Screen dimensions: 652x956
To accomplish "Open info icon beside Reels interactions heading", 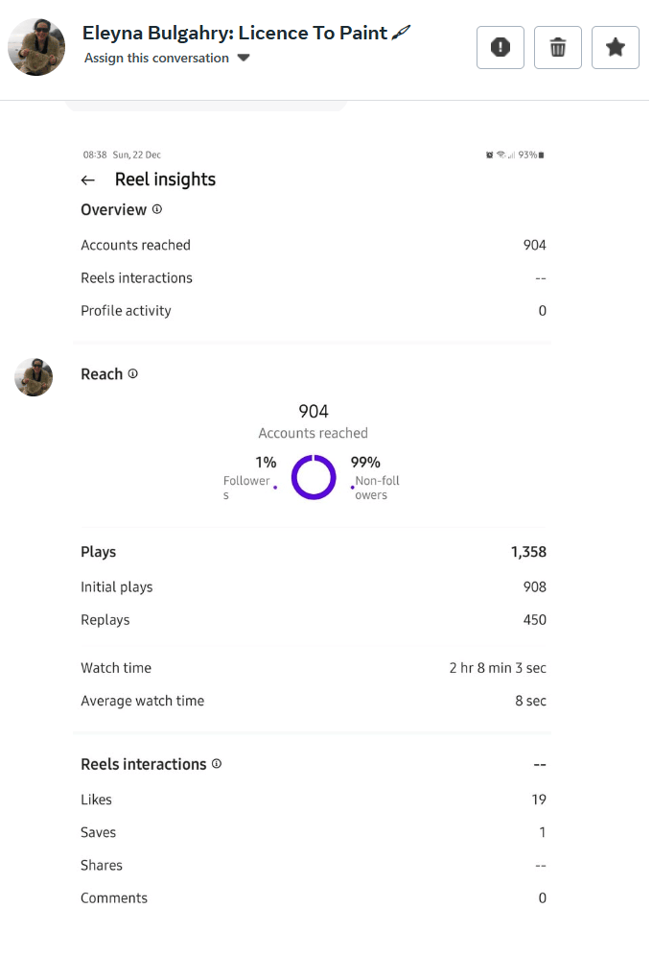I will tap(218, 766).
